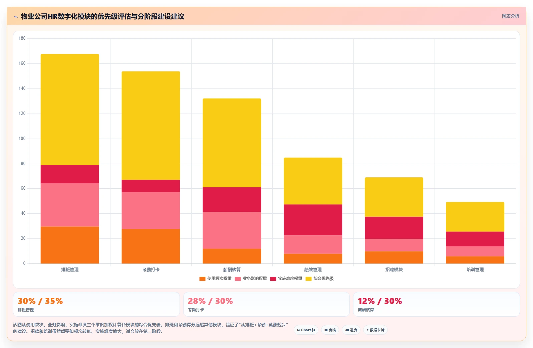533x348 pixels.
Task: Click the 综合优先级 legend label text
Action: point(323,279)
